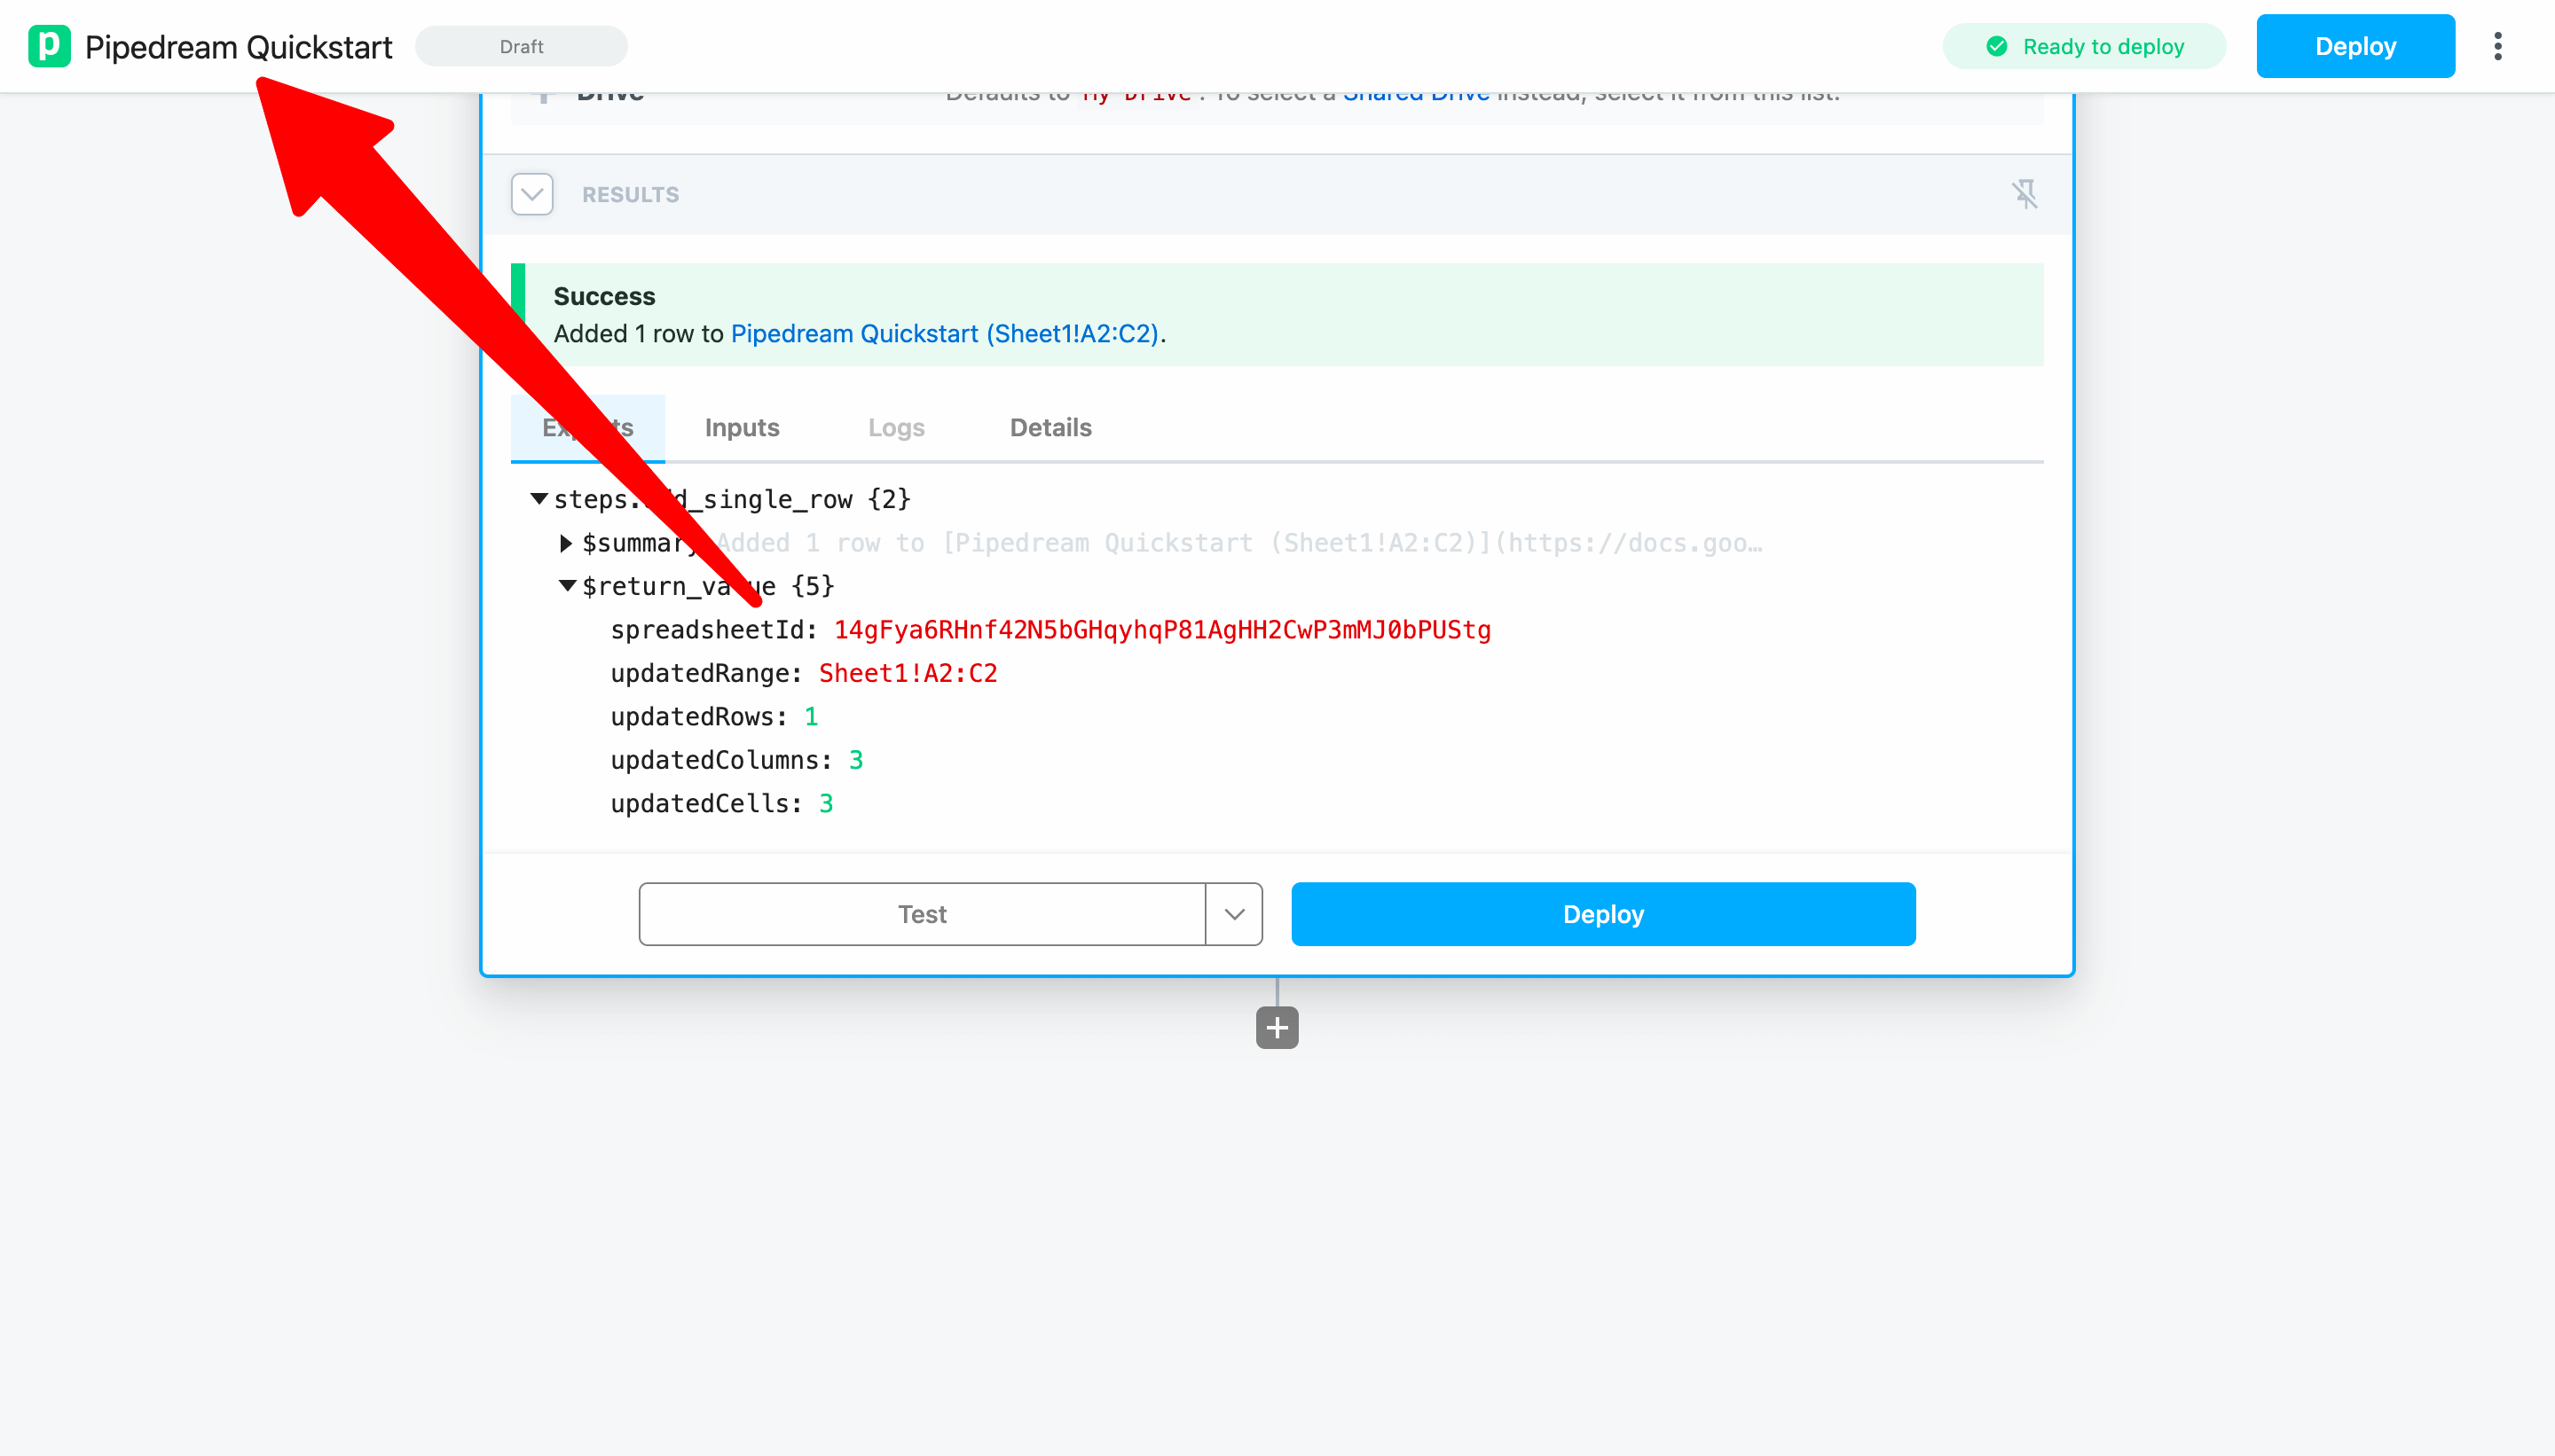Expand the $summary tree entry

pyautogui.click(x=566, y=542)
